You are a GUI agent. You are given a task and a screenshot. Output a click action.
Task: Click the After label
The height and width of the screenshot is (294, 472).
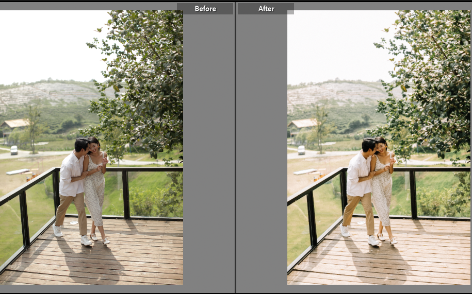click(x=266, y=9)
